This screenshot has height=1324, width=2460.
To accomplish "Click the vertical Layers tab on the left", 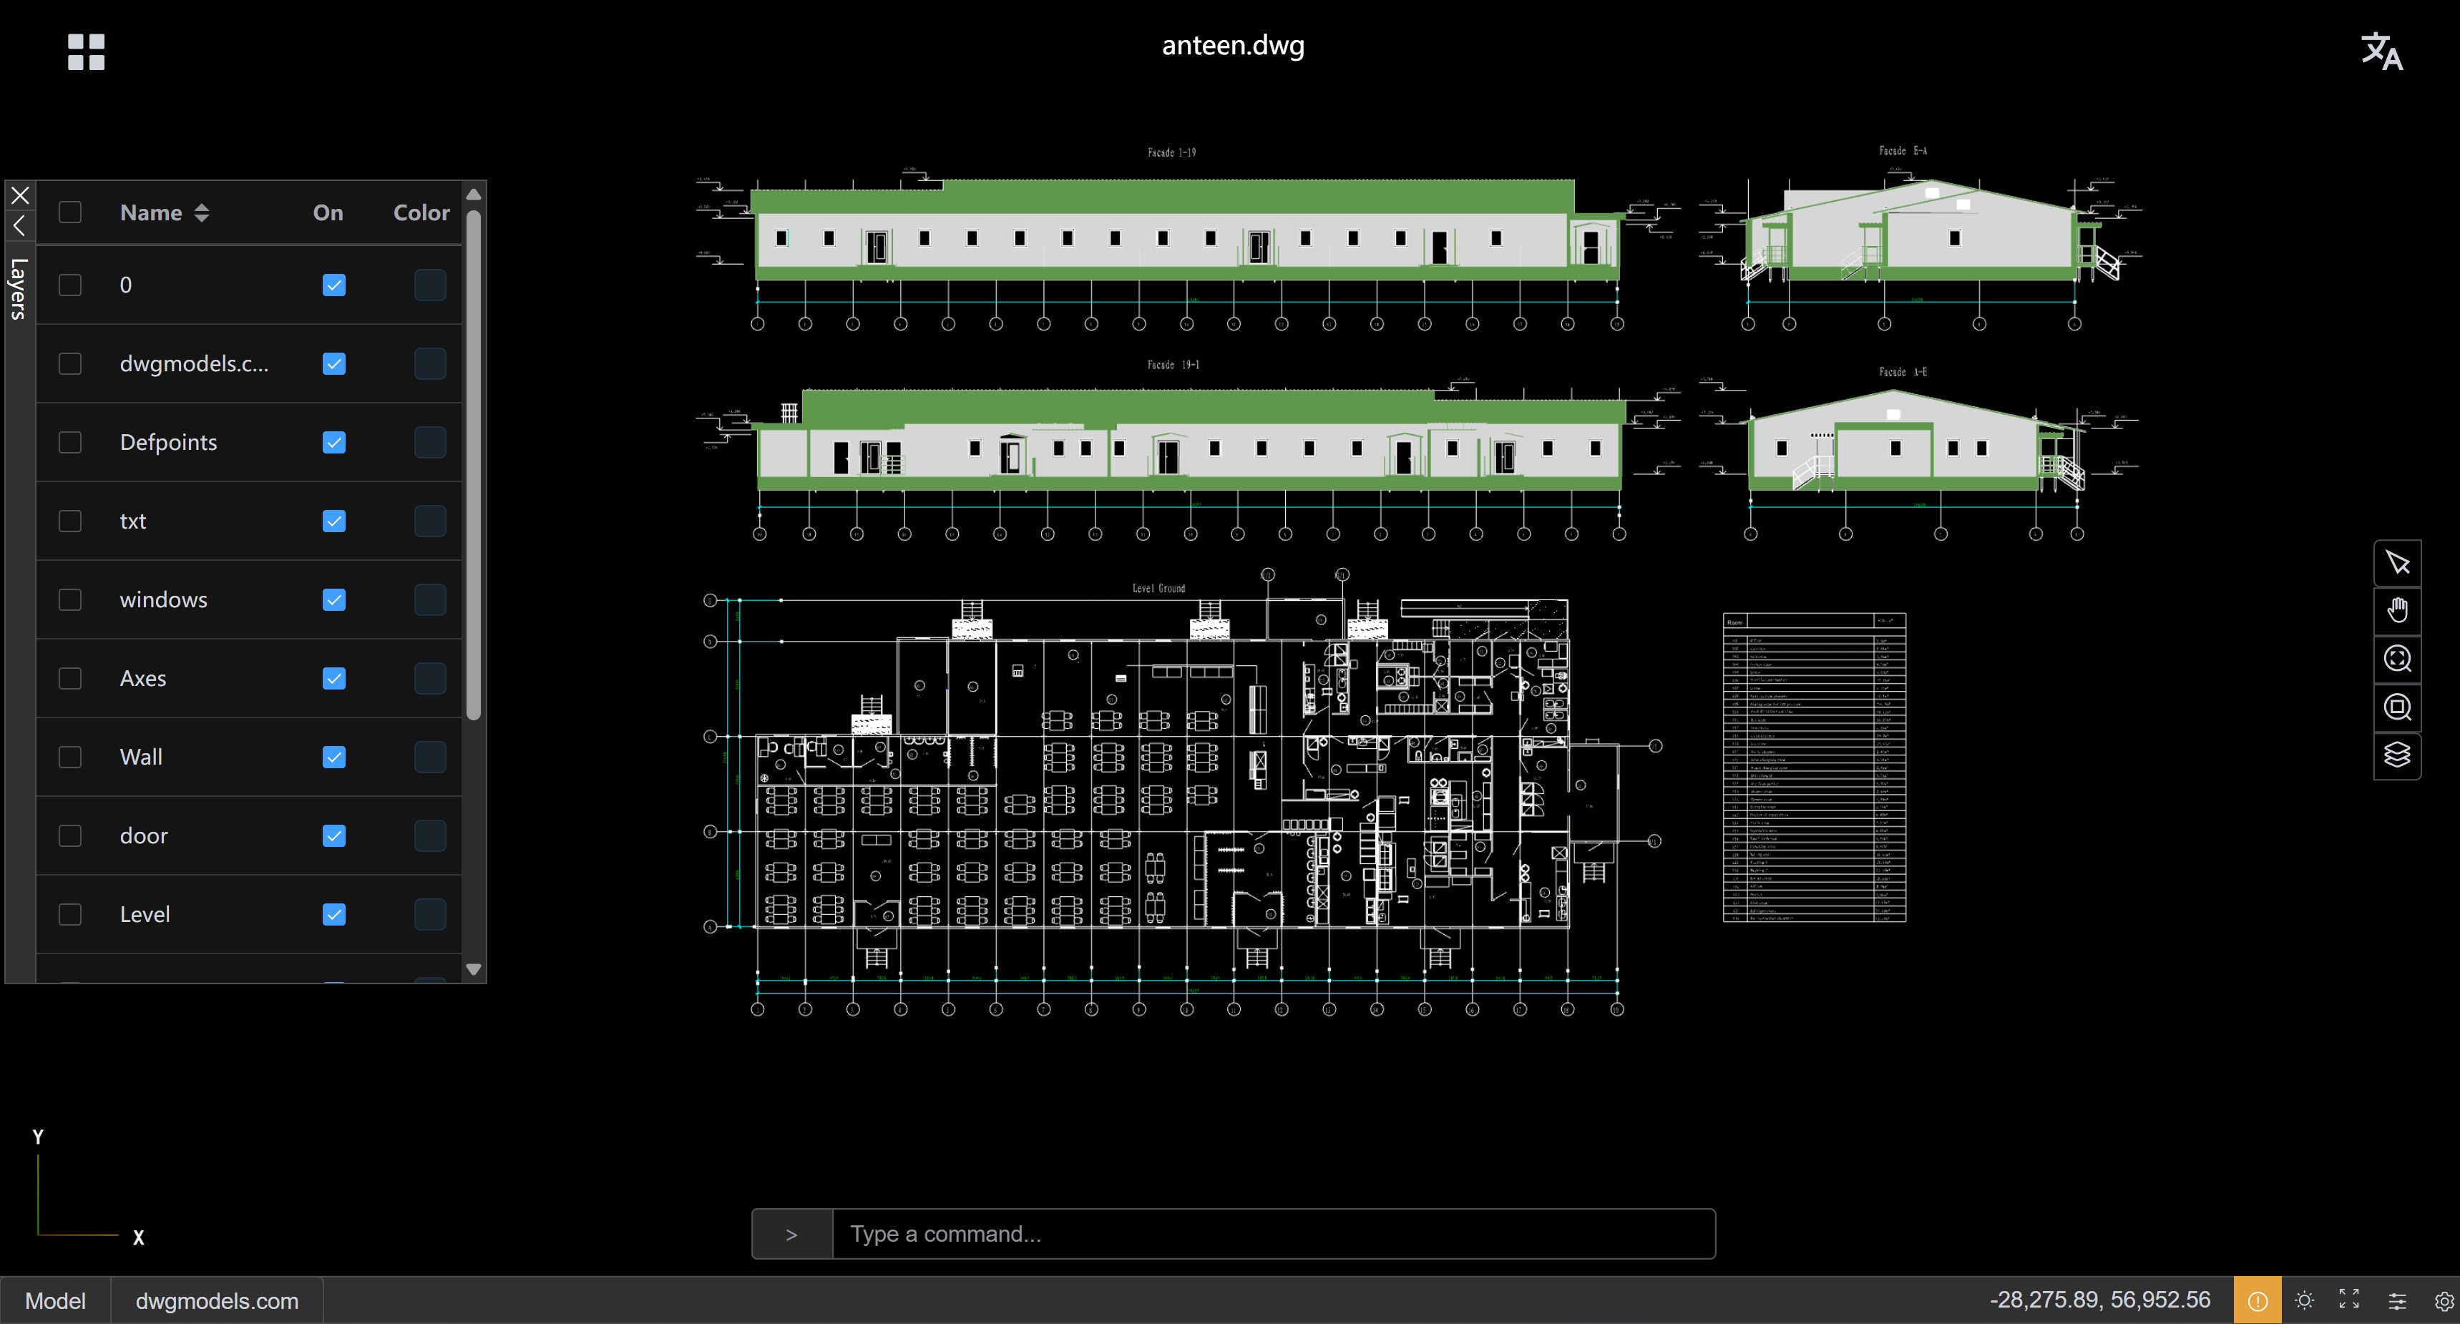I will point(17,288).
